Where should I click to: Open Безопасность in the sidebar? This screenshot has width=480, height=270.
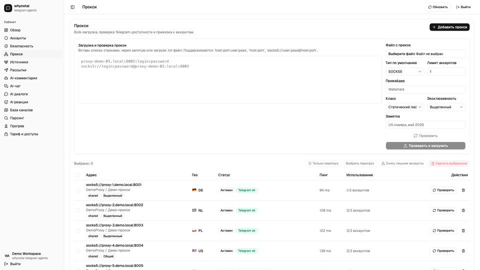click(x=32, y=46)
